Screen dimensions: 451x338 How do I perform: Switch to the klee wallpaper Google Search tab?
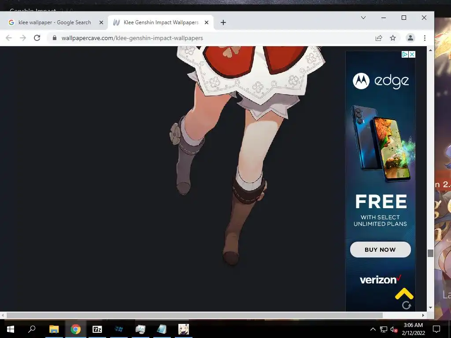pos(55,22)
